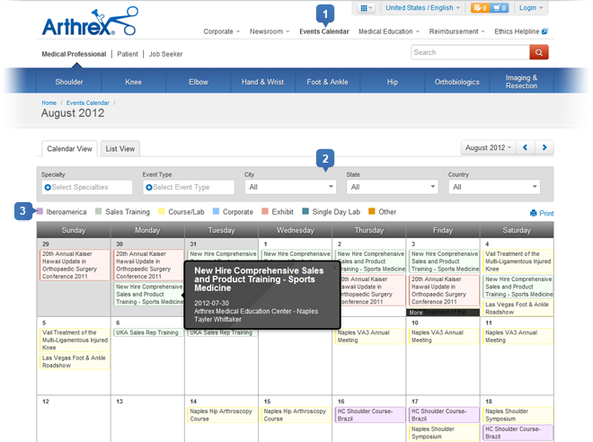Click the Ethics Helpline external link icon
The height and width of the screenshot is (442, 593).
click(545, 31)
